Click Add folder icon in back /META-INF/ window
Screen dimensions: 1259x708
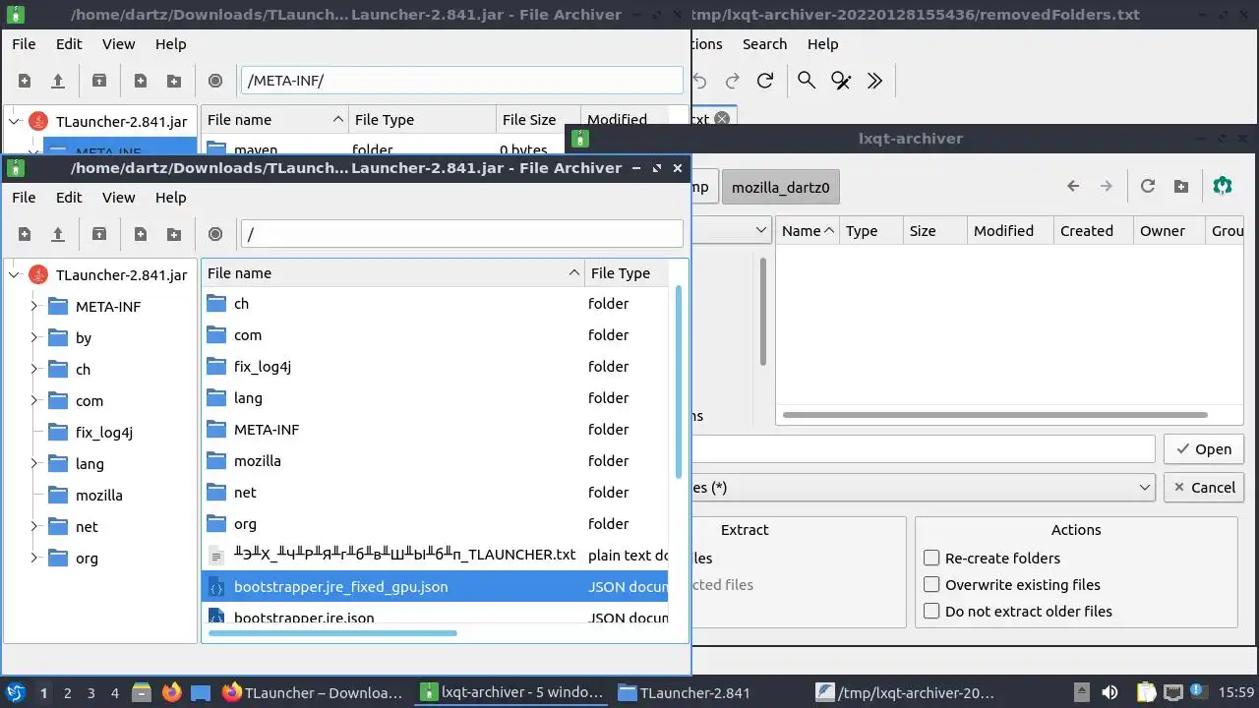(x=174, y=81)
